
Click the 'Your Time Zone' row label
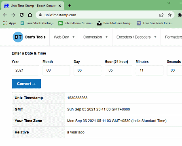point(28,121)
